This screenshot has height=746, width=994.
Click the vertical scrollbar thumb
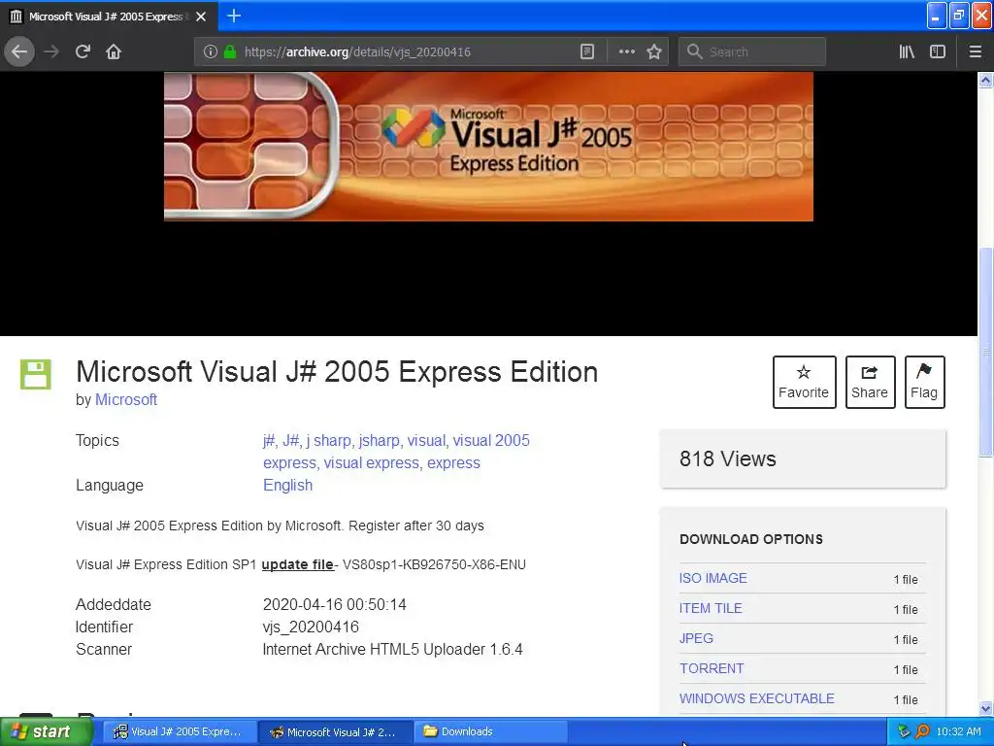point(985,352)
